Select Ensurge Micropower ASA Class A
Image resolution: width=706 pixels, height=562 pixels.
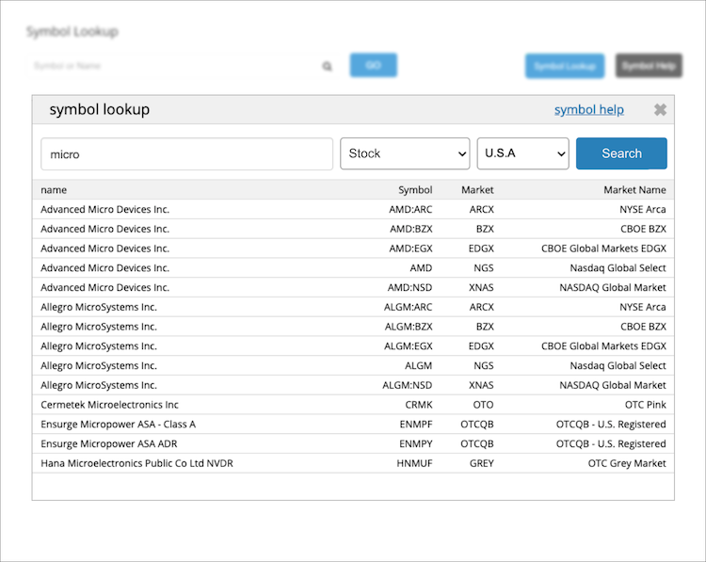[118, 425]
